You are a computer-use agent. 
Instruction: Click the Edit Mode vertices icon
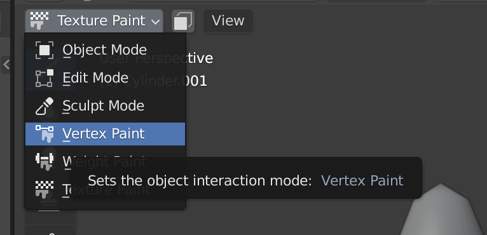point(45,78)
